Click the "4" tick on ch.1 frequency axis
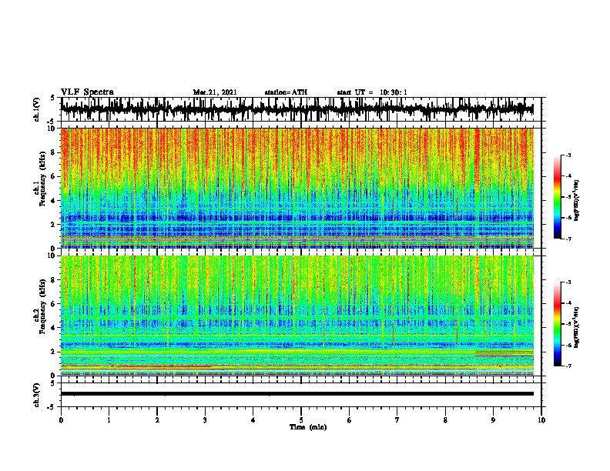 coord(54,201)
